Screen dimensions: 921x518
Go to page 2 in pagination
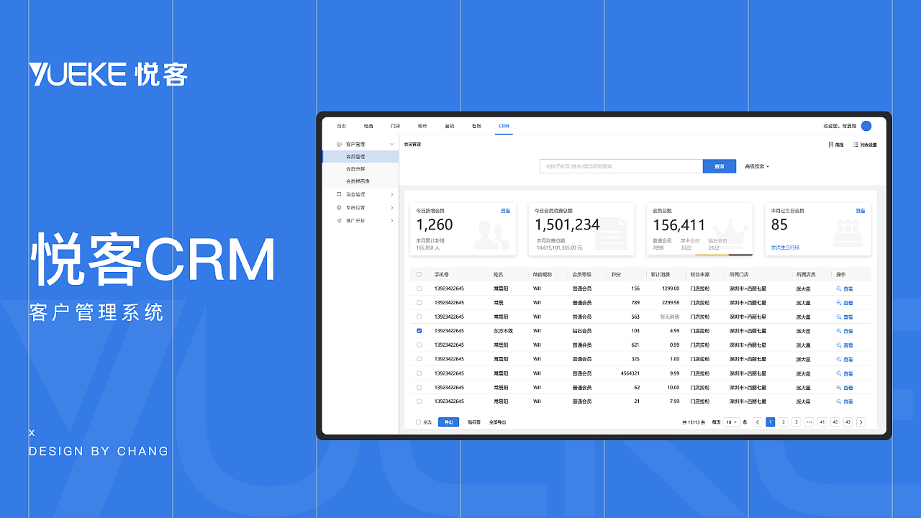[x=784, y=422]
